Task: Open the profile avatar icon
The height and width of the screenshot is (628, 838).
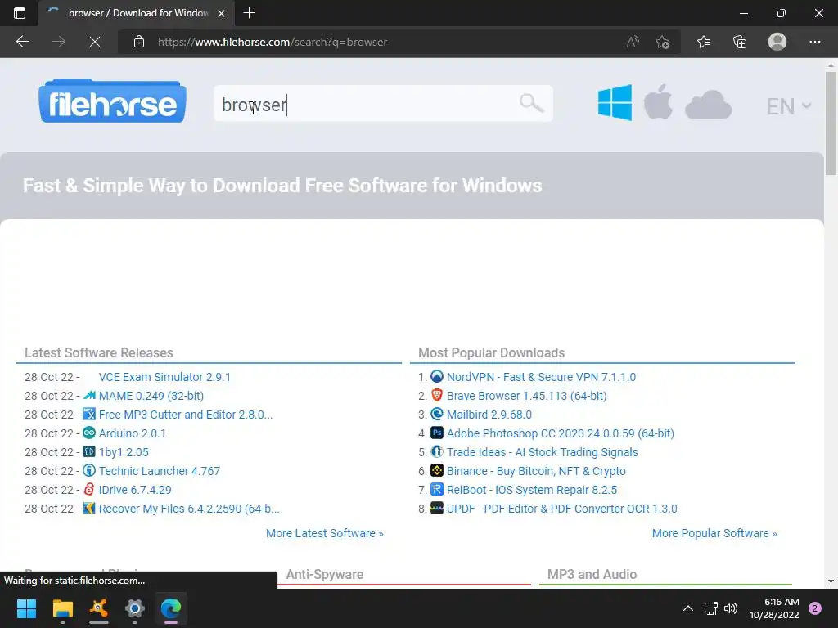Action: click(777, 42)
